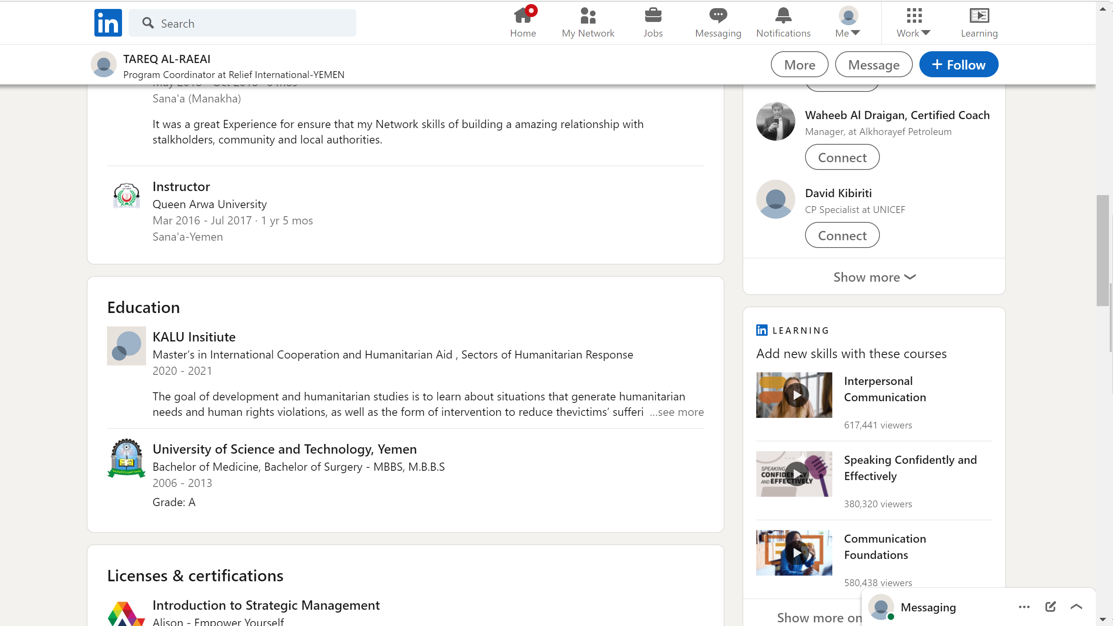Open the Notifications bell icon
Screen dimensions: 1113x626
[783, 16]
